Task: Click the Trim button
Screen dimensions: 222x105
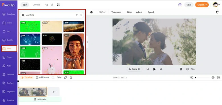Action: [59, 78]
